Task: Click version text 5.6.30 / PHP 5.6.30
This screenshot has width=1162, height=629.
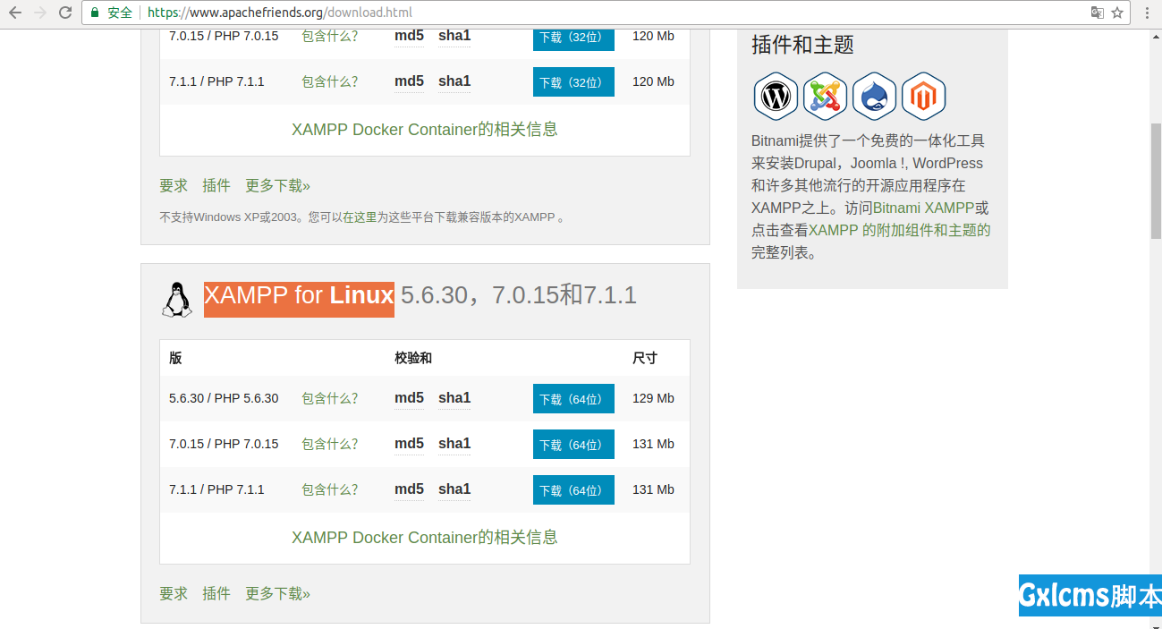Action: point(224,398)
